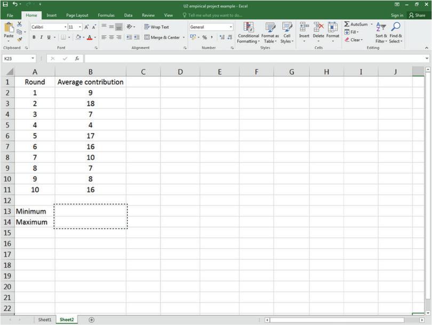Viewport: 432px width, 325px height.
Task: Apply percent style to the cell
Action: point(204,37)
